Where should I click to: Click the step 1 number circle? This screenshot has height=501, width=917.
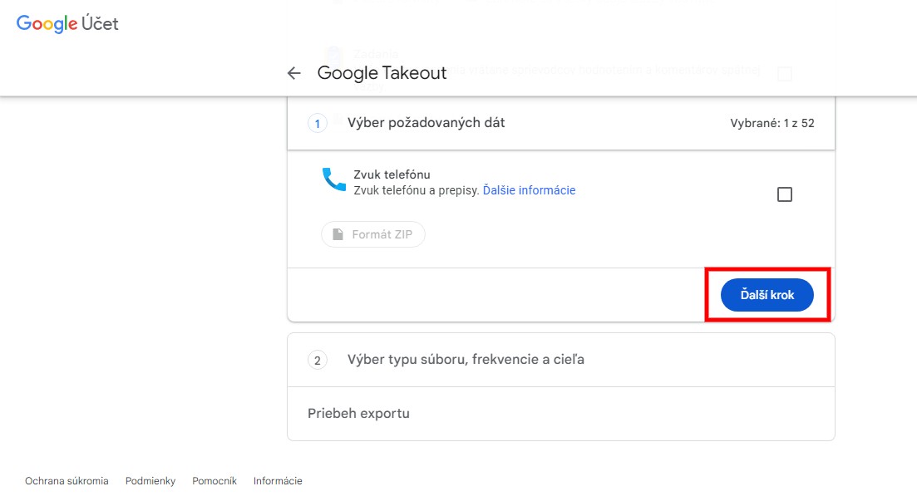click(x=318, y=123)
